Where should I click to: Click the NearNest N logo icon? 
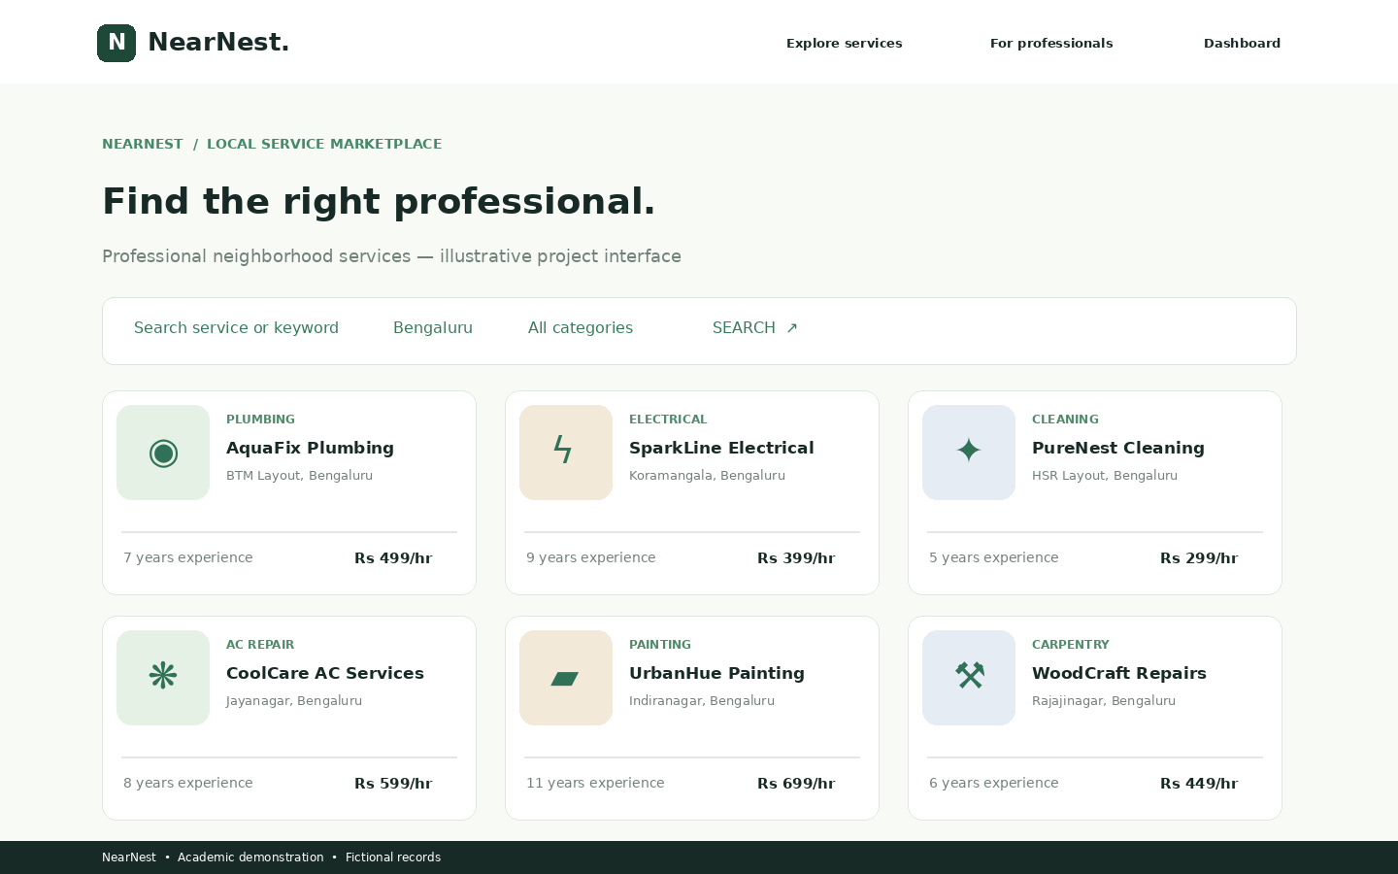(x=116, y=43)
